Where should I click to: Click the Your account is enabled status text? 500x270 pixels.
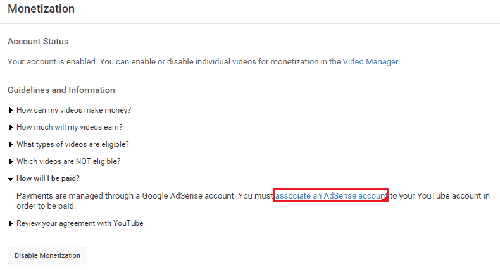(x=204, y=62)
